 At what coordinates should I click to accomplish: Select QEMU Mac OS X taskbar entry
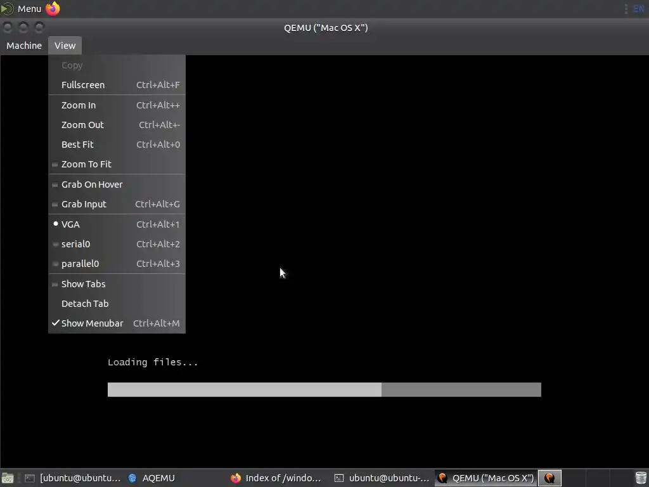pos(485,478)
